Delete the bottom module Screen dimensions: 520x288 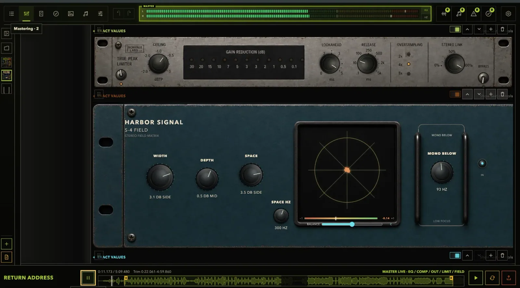pos(502,255)
